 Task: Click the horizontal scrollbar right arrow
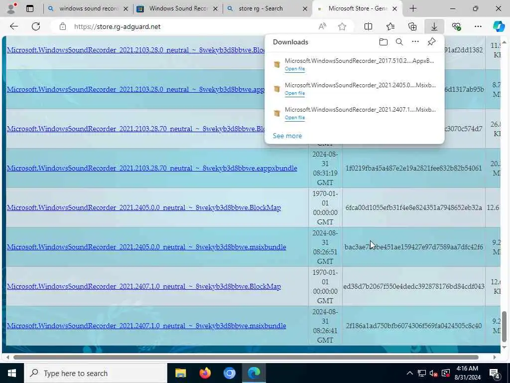[495, 357]
